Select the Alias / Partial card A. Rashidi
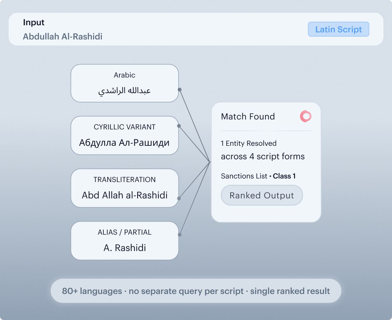The height and width of the screenshot is (320, 392). click(124, 241)
